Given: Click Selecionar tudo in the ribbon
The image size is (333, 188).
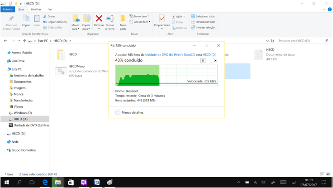Looking at the screenshot, I should [203, 16].
